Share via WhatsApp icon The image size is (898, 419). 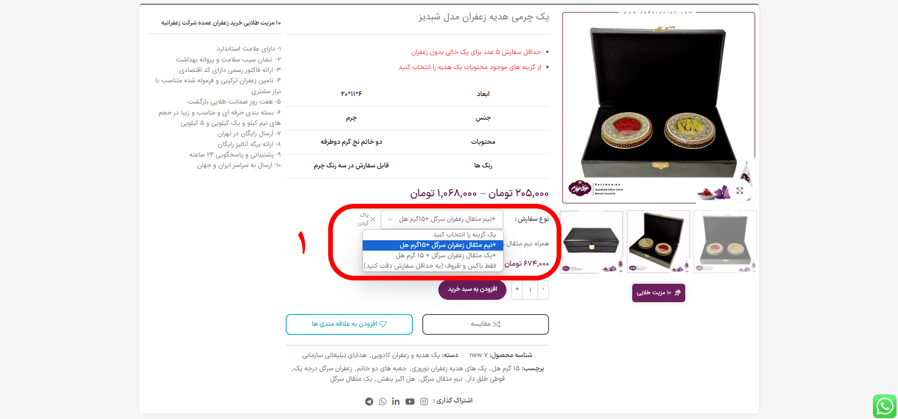click(383, 402)
